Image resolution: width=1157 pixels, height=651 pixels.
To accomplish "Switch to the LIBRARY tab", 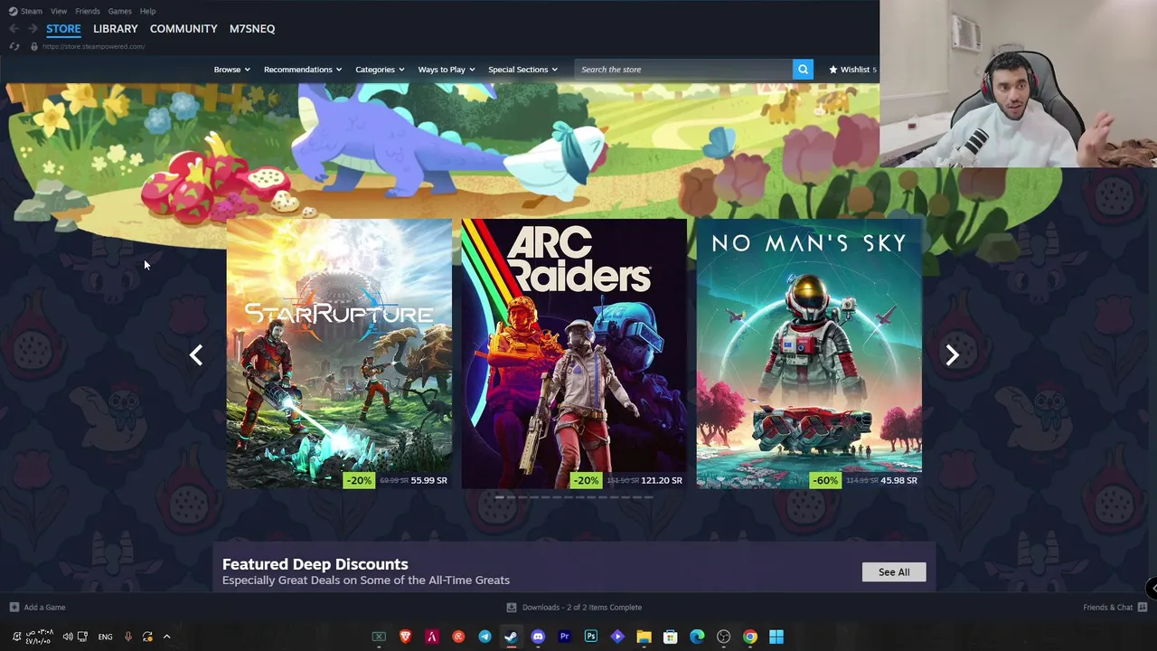I will (116, 29).
